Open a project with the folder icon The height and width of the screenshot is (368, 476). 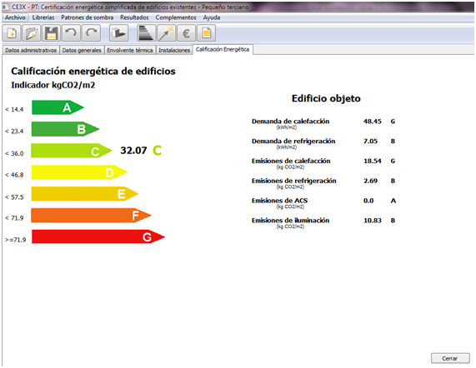(32, 32)
